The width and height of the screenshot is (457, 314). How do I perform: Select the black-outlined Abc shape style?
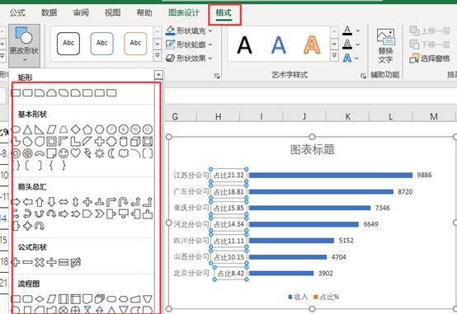click(68, 44)
